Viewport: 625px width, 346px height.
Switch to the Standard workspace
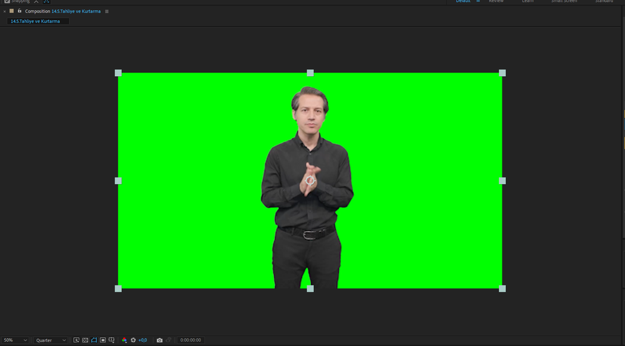(x=604, y=1)
